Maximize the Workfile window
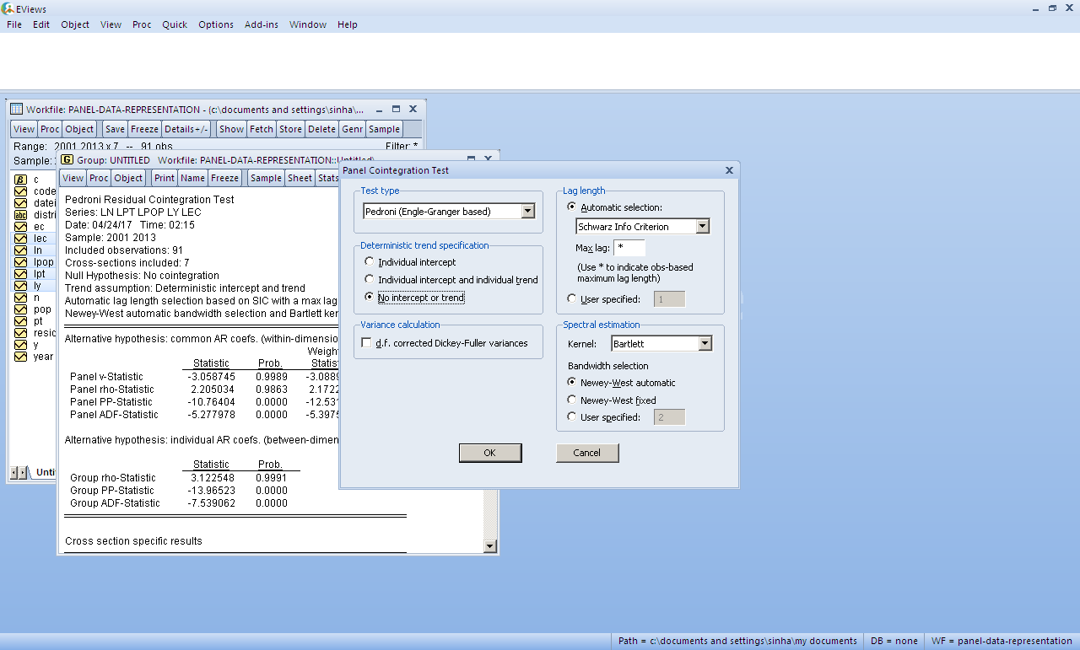Viewport: 1080px width, 650px height. [396, 110]
